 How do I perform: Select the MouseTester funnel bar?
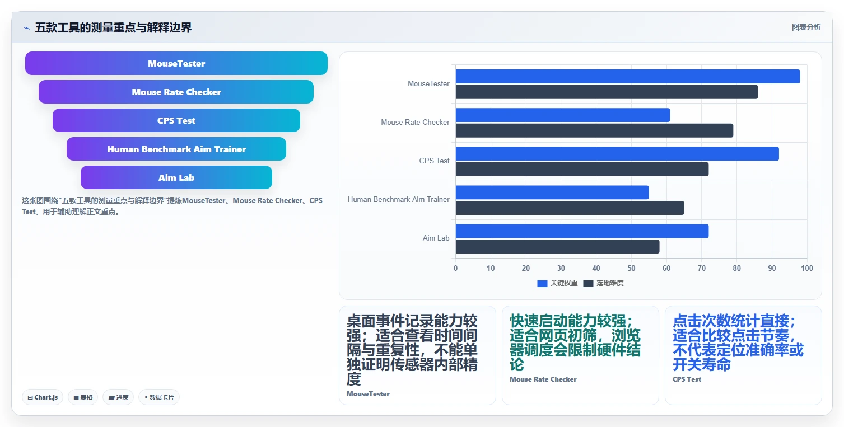(176, 63)
